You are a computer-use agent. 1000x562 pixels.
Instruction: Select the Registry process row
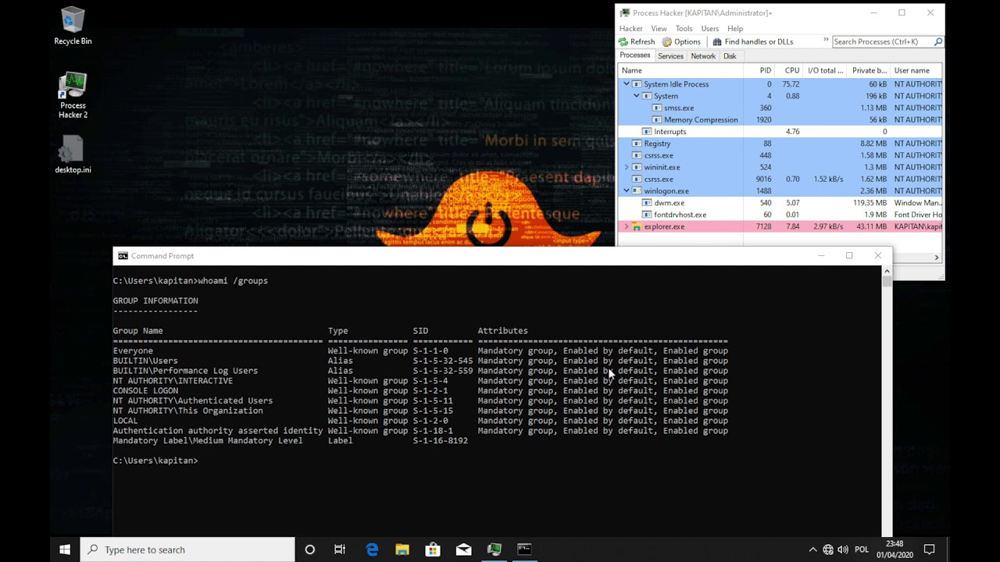pos(780,144)
